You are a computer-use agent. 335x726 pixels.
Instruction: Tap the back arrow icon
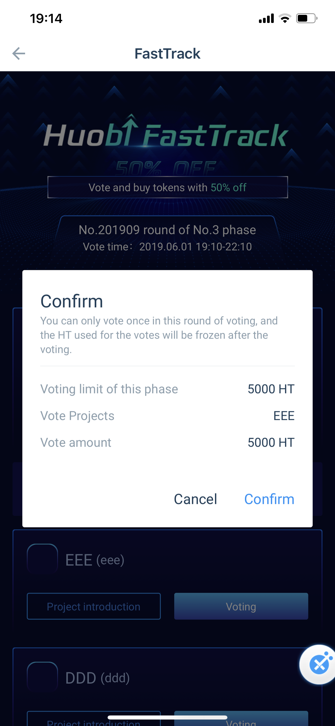[x=19, y=53]
